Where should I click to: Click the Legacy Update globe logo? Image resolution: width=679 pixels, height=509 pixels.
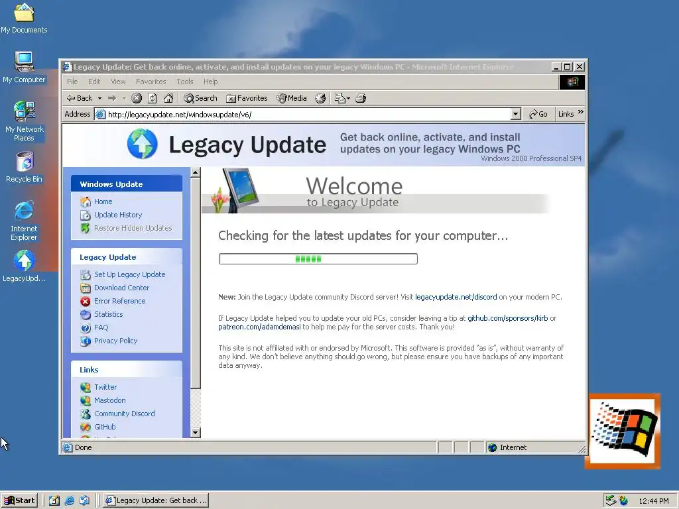click(x=142, y=144)
